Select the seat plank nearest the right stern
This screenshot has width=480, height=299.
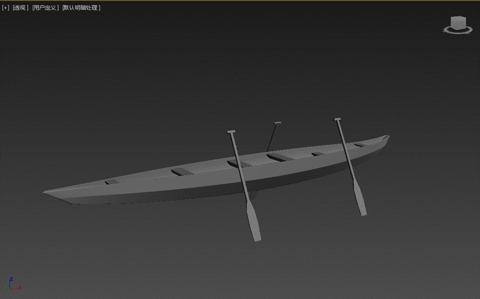[360, 144]
